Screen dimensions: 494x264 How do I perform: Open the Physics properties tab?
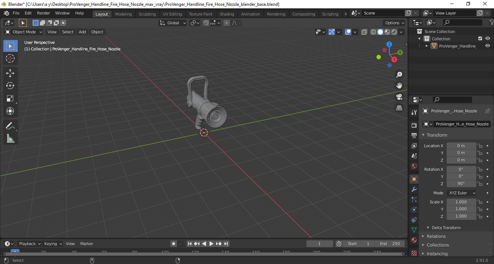pyautogui.click(x=414, y=210)
